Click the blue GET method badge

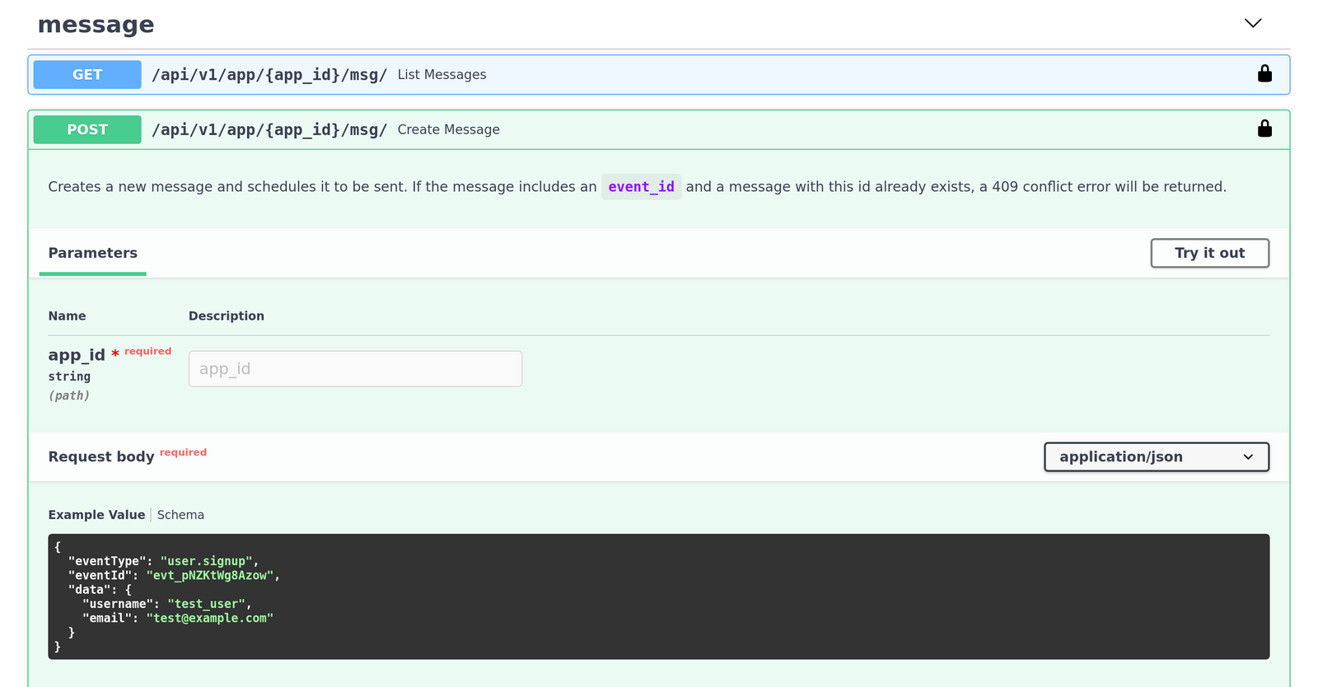[x=87, y=75]
